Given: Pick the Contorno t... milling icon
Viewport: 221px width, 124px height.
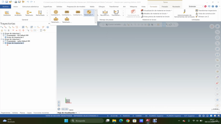Looking at the screenshot, I should pos(78,13).
